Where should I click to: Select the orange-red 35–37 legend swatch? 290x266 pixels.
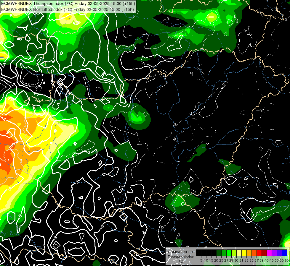(254, 253)
